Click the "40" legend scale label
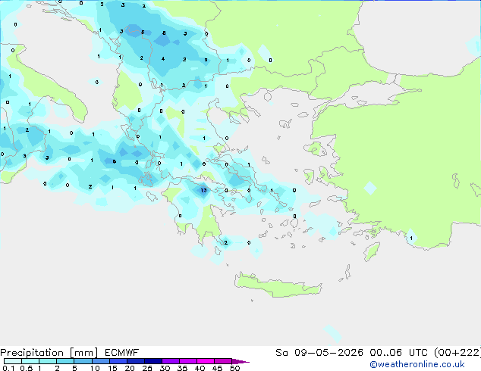Screen dimensions: 481x371 coord(200,368)
